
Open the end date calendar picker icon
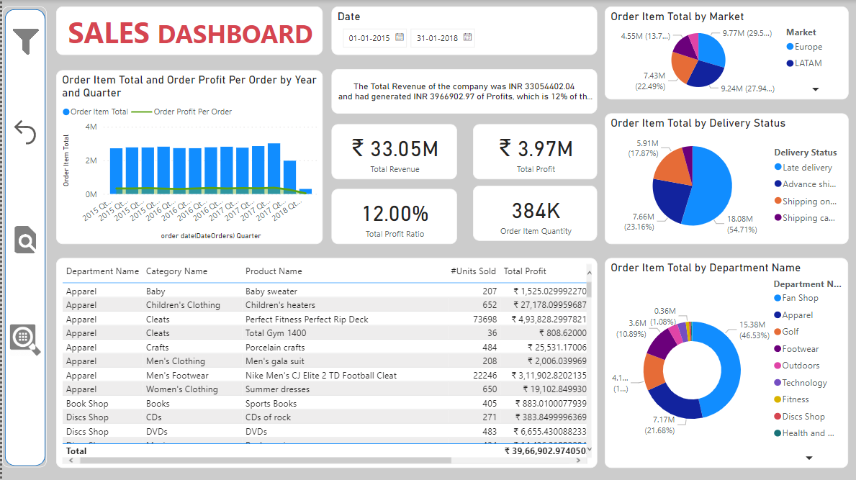tap(468, 37)
